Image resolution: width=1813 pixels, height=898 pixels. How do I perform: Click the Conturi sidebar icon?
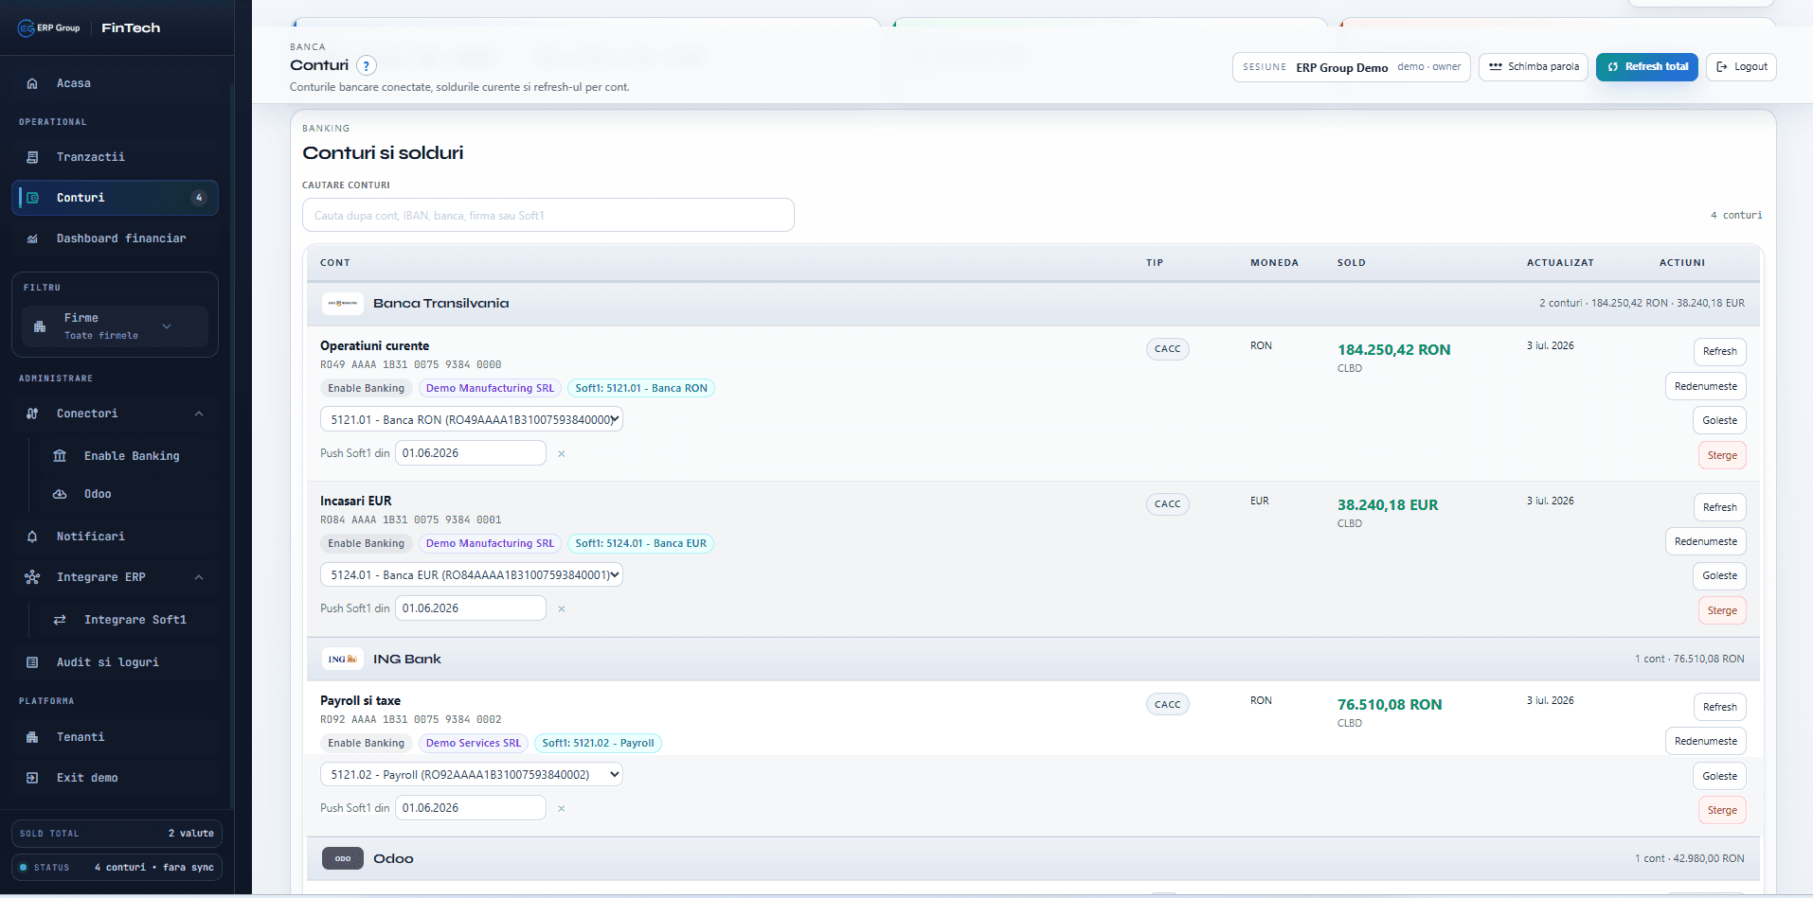[32, 198]
